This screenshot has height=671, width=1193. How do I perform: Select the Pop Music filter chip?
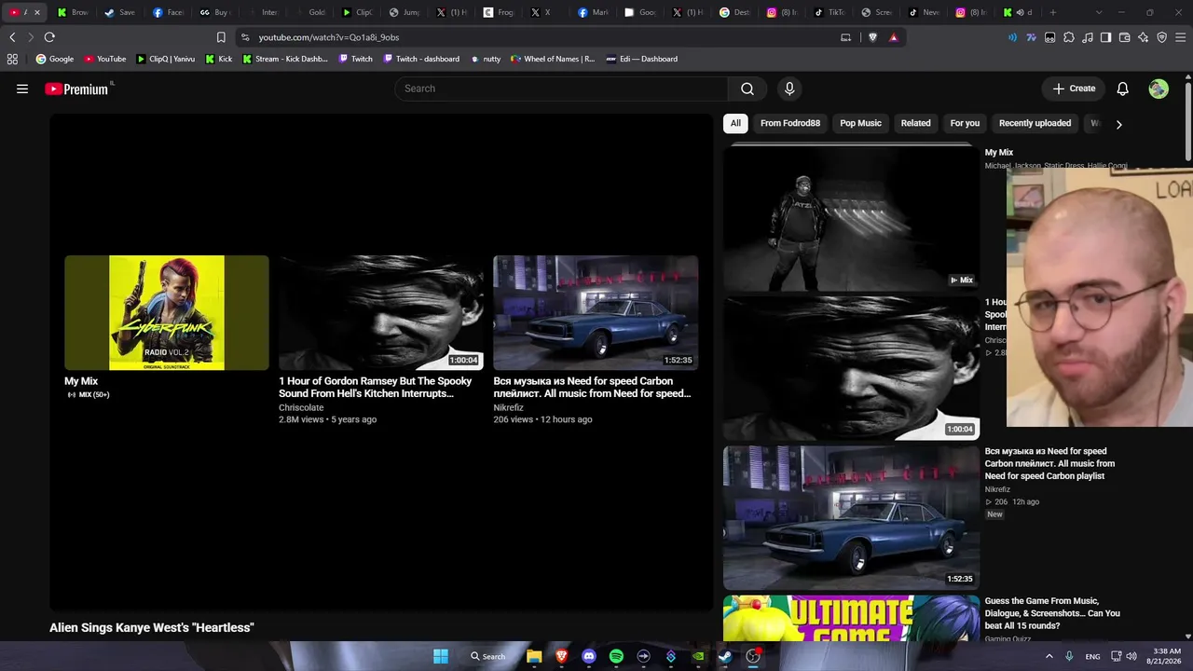[860, 123]
